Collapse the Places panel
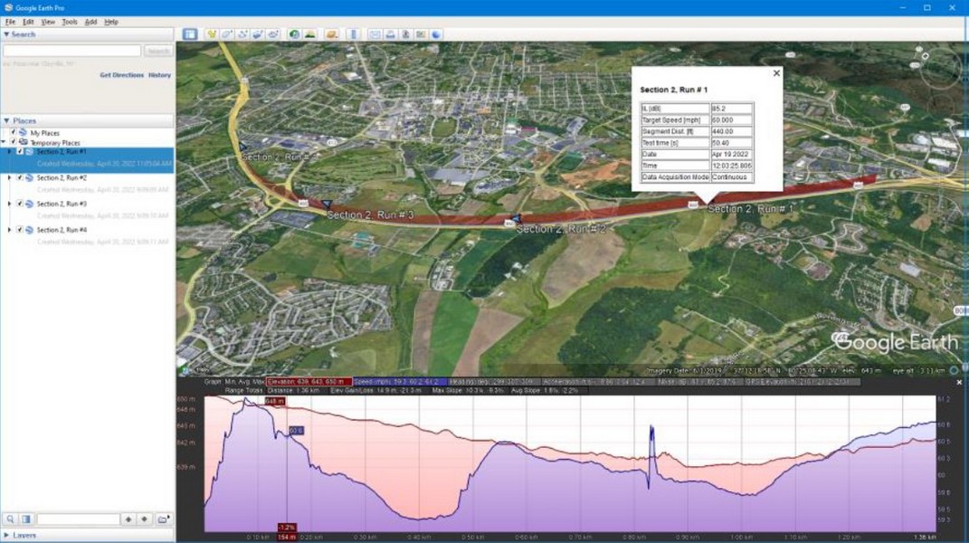Image resolution: width=969 pixels, height=543 pixels. [6, 120]
